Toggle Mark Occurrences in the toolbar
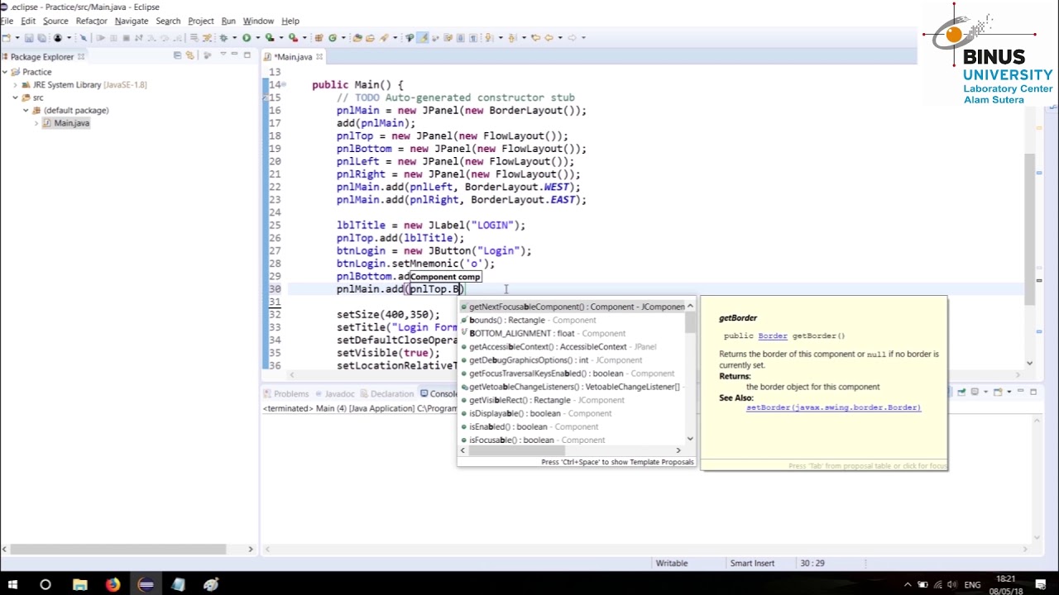This screenshot has width=1059, height=595. click(x=422, y=38)
